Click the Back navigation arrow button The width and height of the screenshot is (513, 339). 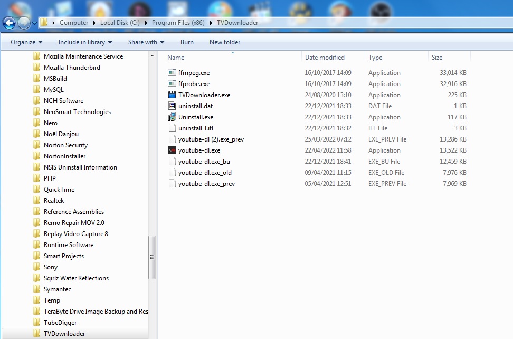coord(9,23)
